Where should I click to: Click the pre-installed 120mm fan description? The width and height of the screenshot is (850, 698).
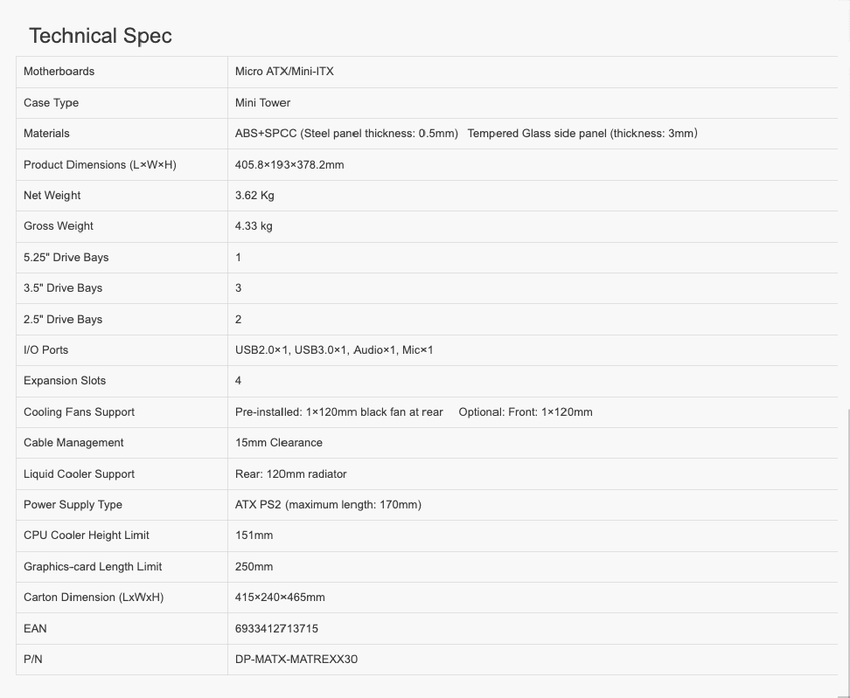pyautogui.click(x=339, y=412)
